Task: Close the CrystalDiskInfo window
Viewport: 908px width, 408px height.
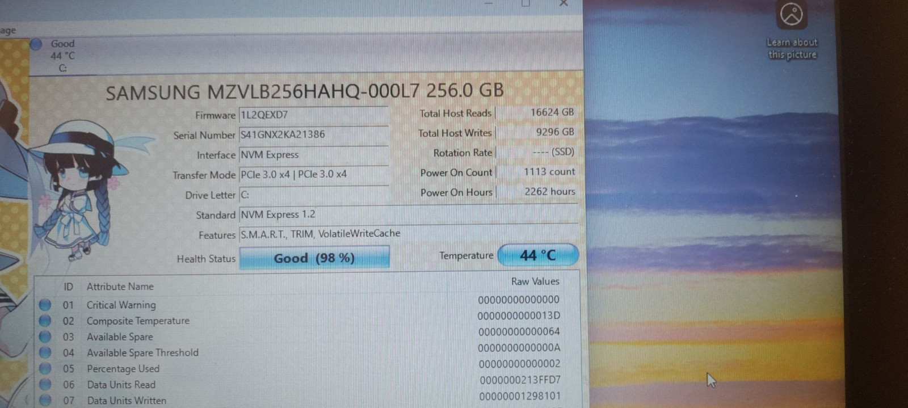Action: pyautogui.click(x=564, y=3)
